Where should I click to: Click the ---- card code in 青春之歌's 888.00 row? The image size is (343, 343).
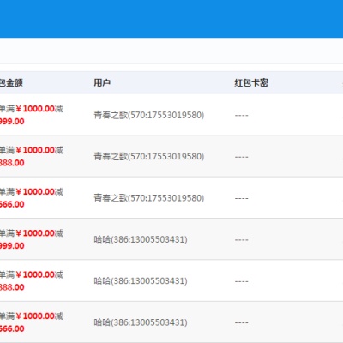242,157
